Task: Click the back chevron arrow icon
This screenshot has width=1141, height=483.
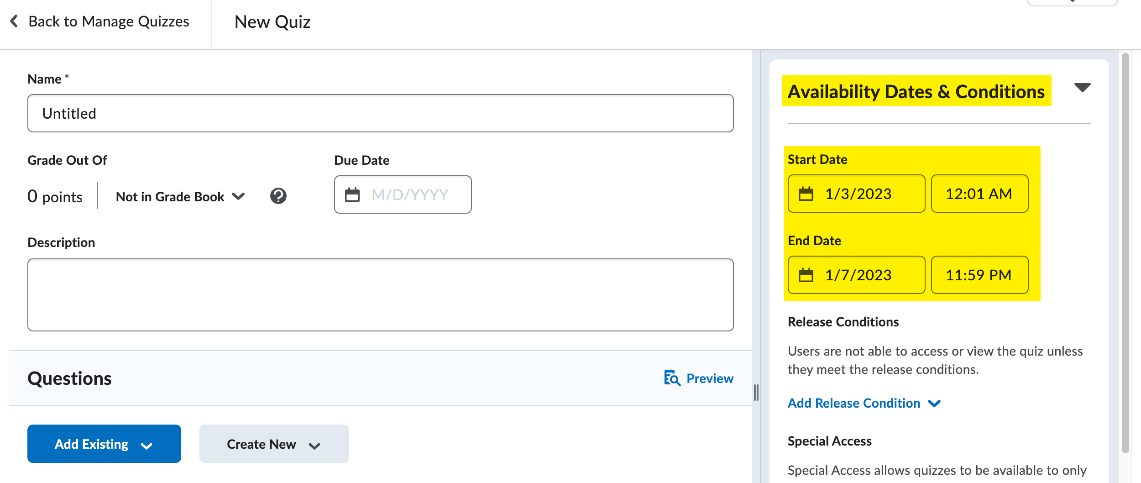Action: (14, 21)
